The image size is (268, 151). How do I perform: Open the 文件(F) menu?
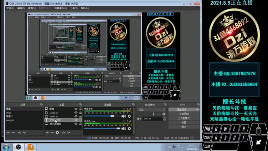[10, 8]
